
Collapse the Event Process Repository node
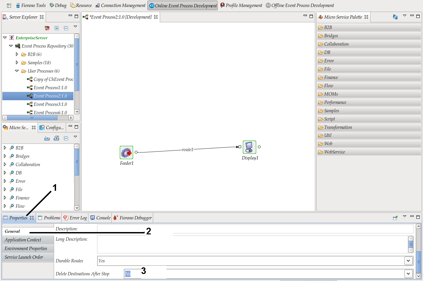click(11, 46)
